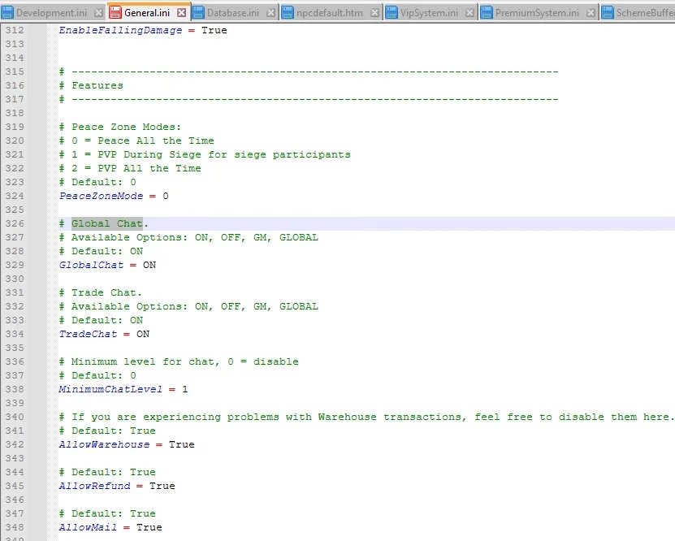Viewport: 675px width, 541px height.
Task: Close the Database.ini tab
Action: point(270,13)
